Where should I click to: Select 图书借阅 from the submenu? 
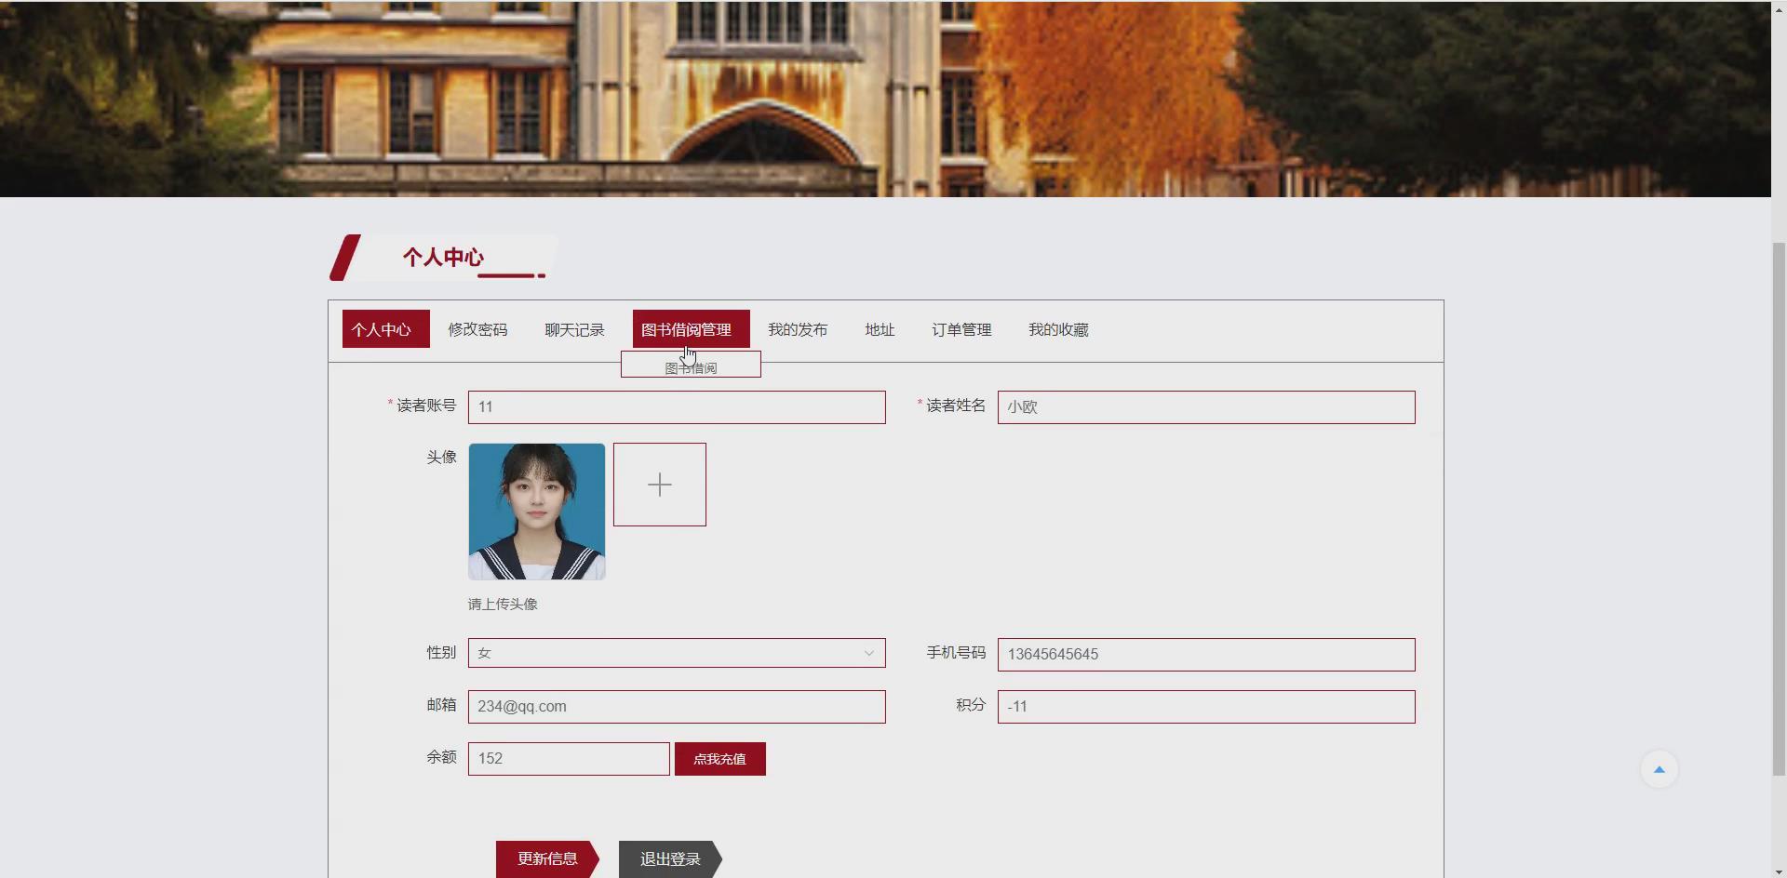point(690,366)
